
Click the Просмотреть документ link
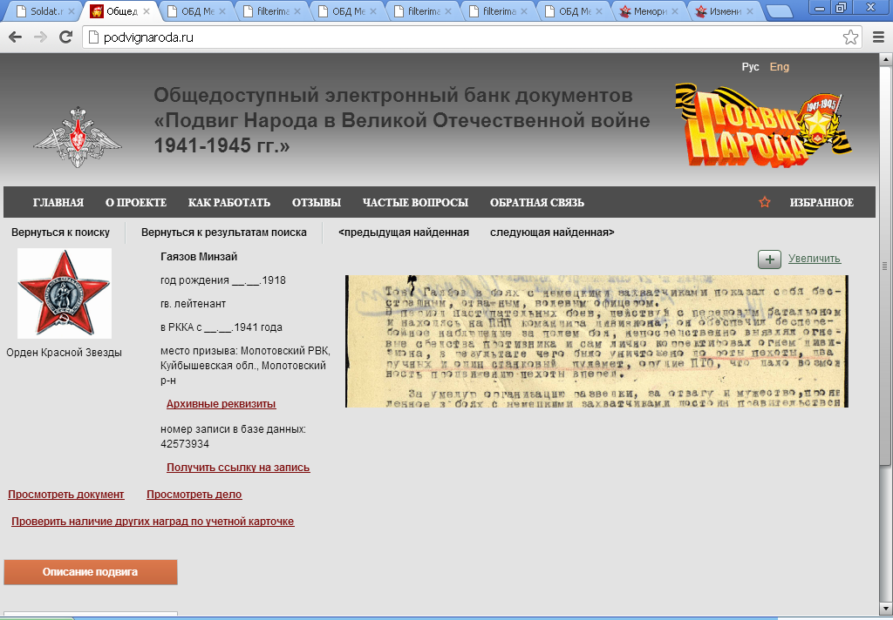pos(66,495)
